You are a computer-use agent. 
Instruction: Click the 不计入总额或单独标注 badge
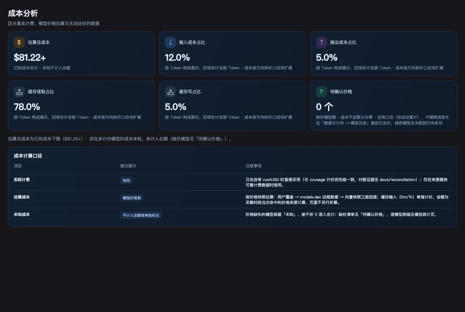point(141,215)
